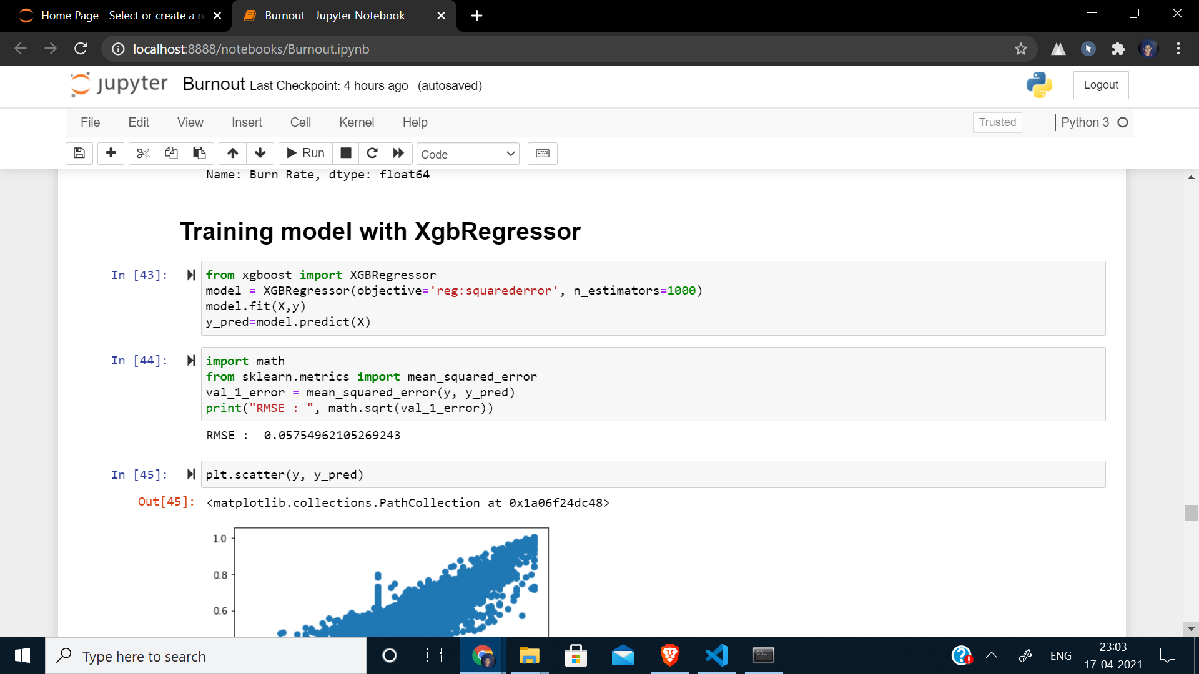Cut selected cells with scissors icon
This screenshot has height=674, width=1199.
point(143,154)
